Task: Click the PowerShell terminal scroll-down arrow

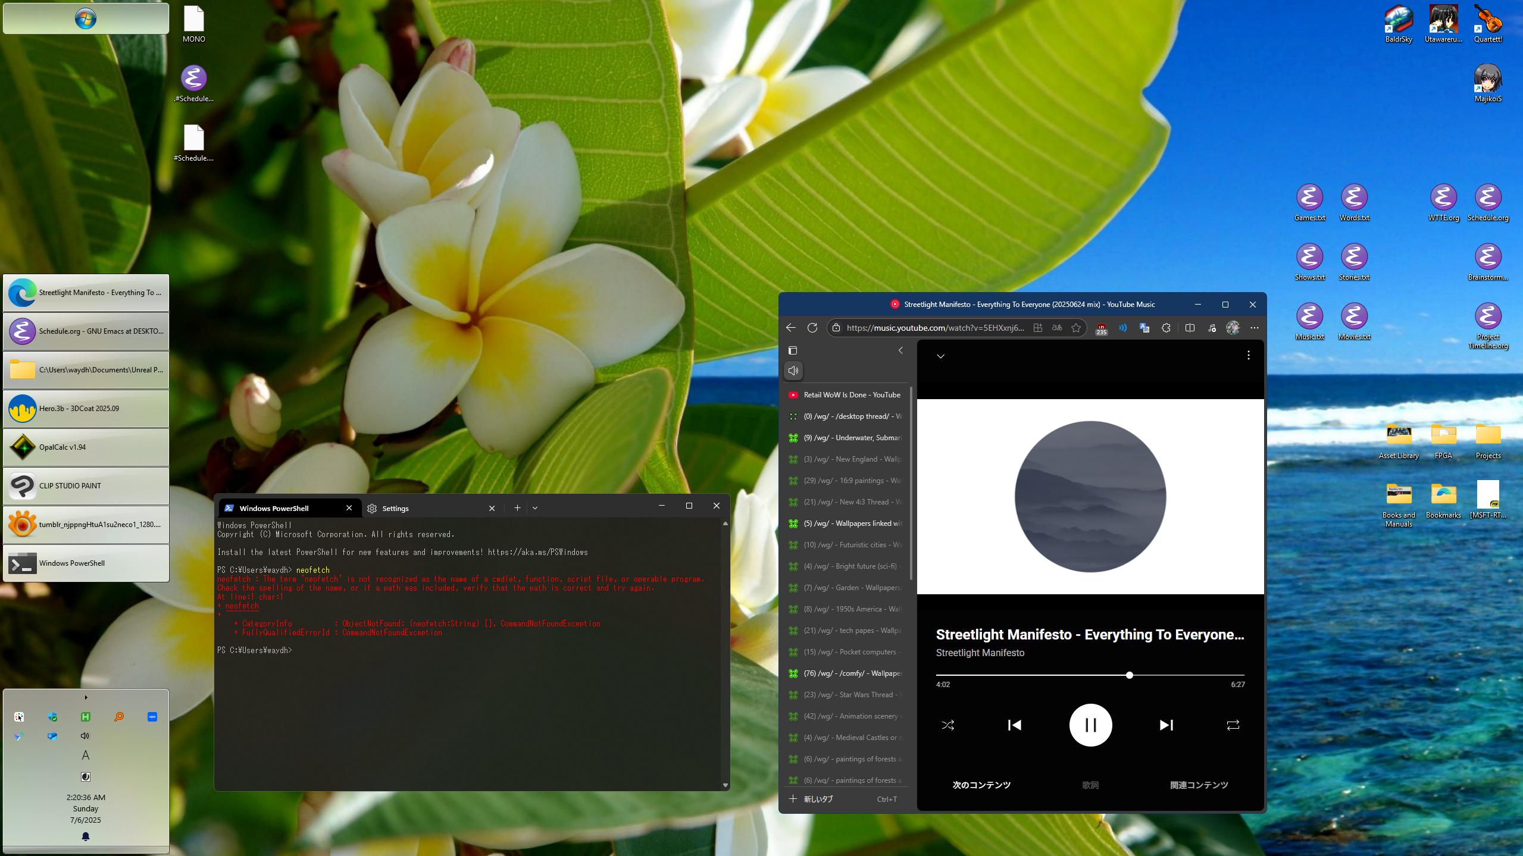Action: pos(725,785)
